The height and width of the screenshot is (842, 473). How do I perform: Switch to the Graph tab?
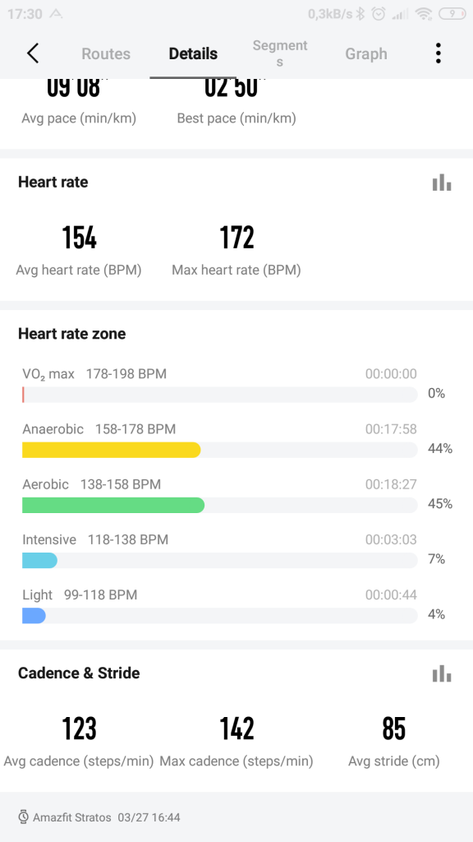[x=365, y=53]
